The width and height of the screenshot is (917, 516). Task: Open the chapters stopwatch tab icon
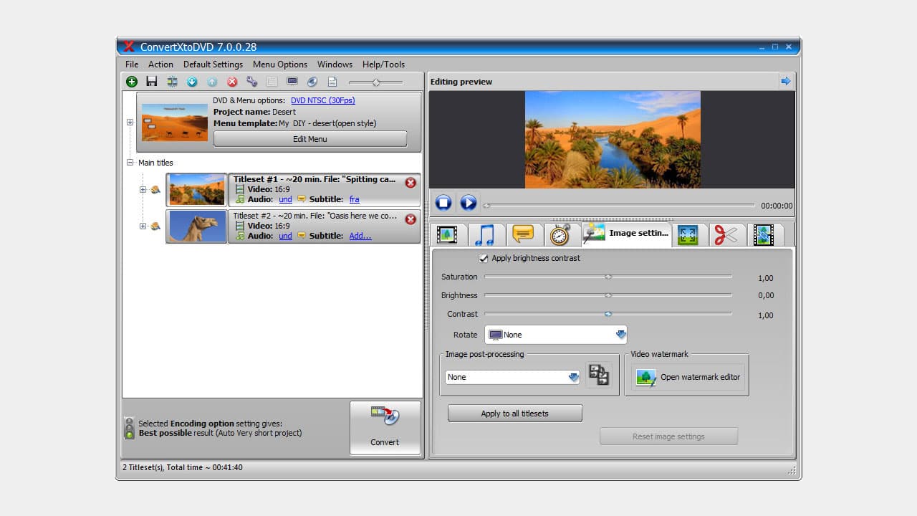(x=561, y=234)
